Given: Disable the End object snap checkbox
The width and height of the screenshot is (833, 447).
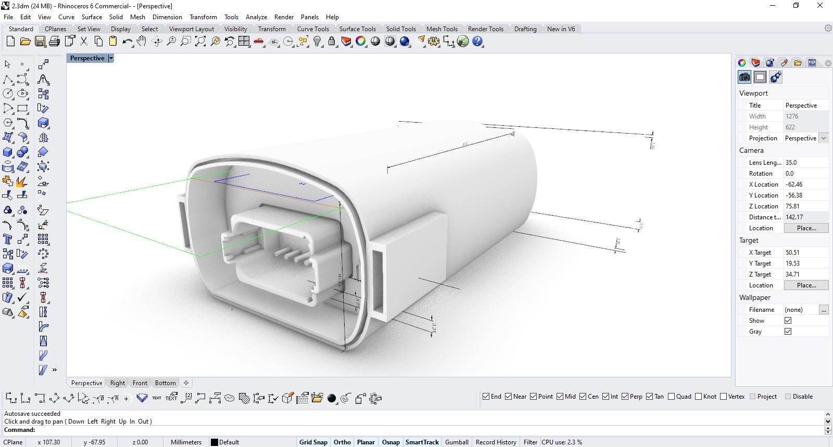Looking at the screenshot, I should 486,397.
